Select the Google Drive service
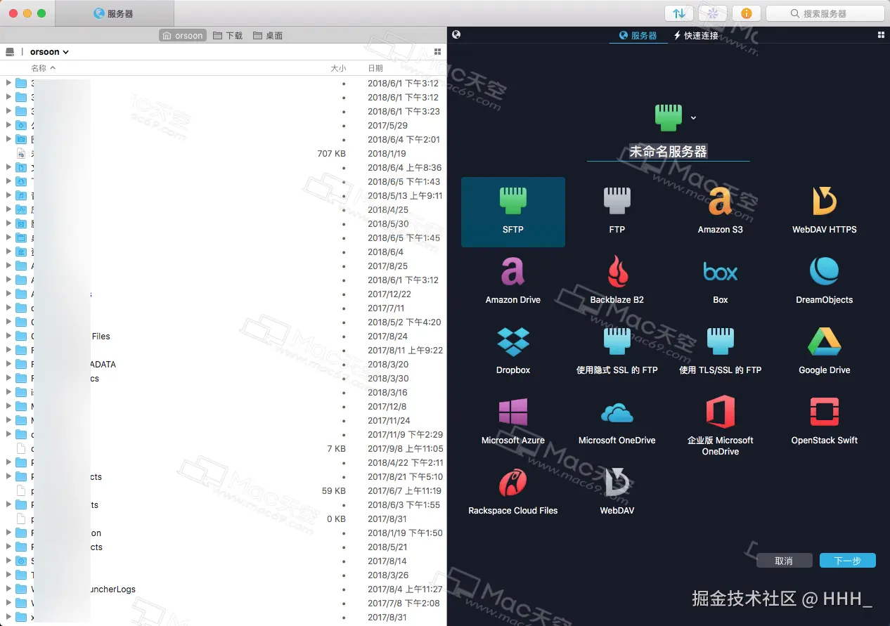This screenshot has height=626, width=890. pyautogui.click(x=824, y=352)
